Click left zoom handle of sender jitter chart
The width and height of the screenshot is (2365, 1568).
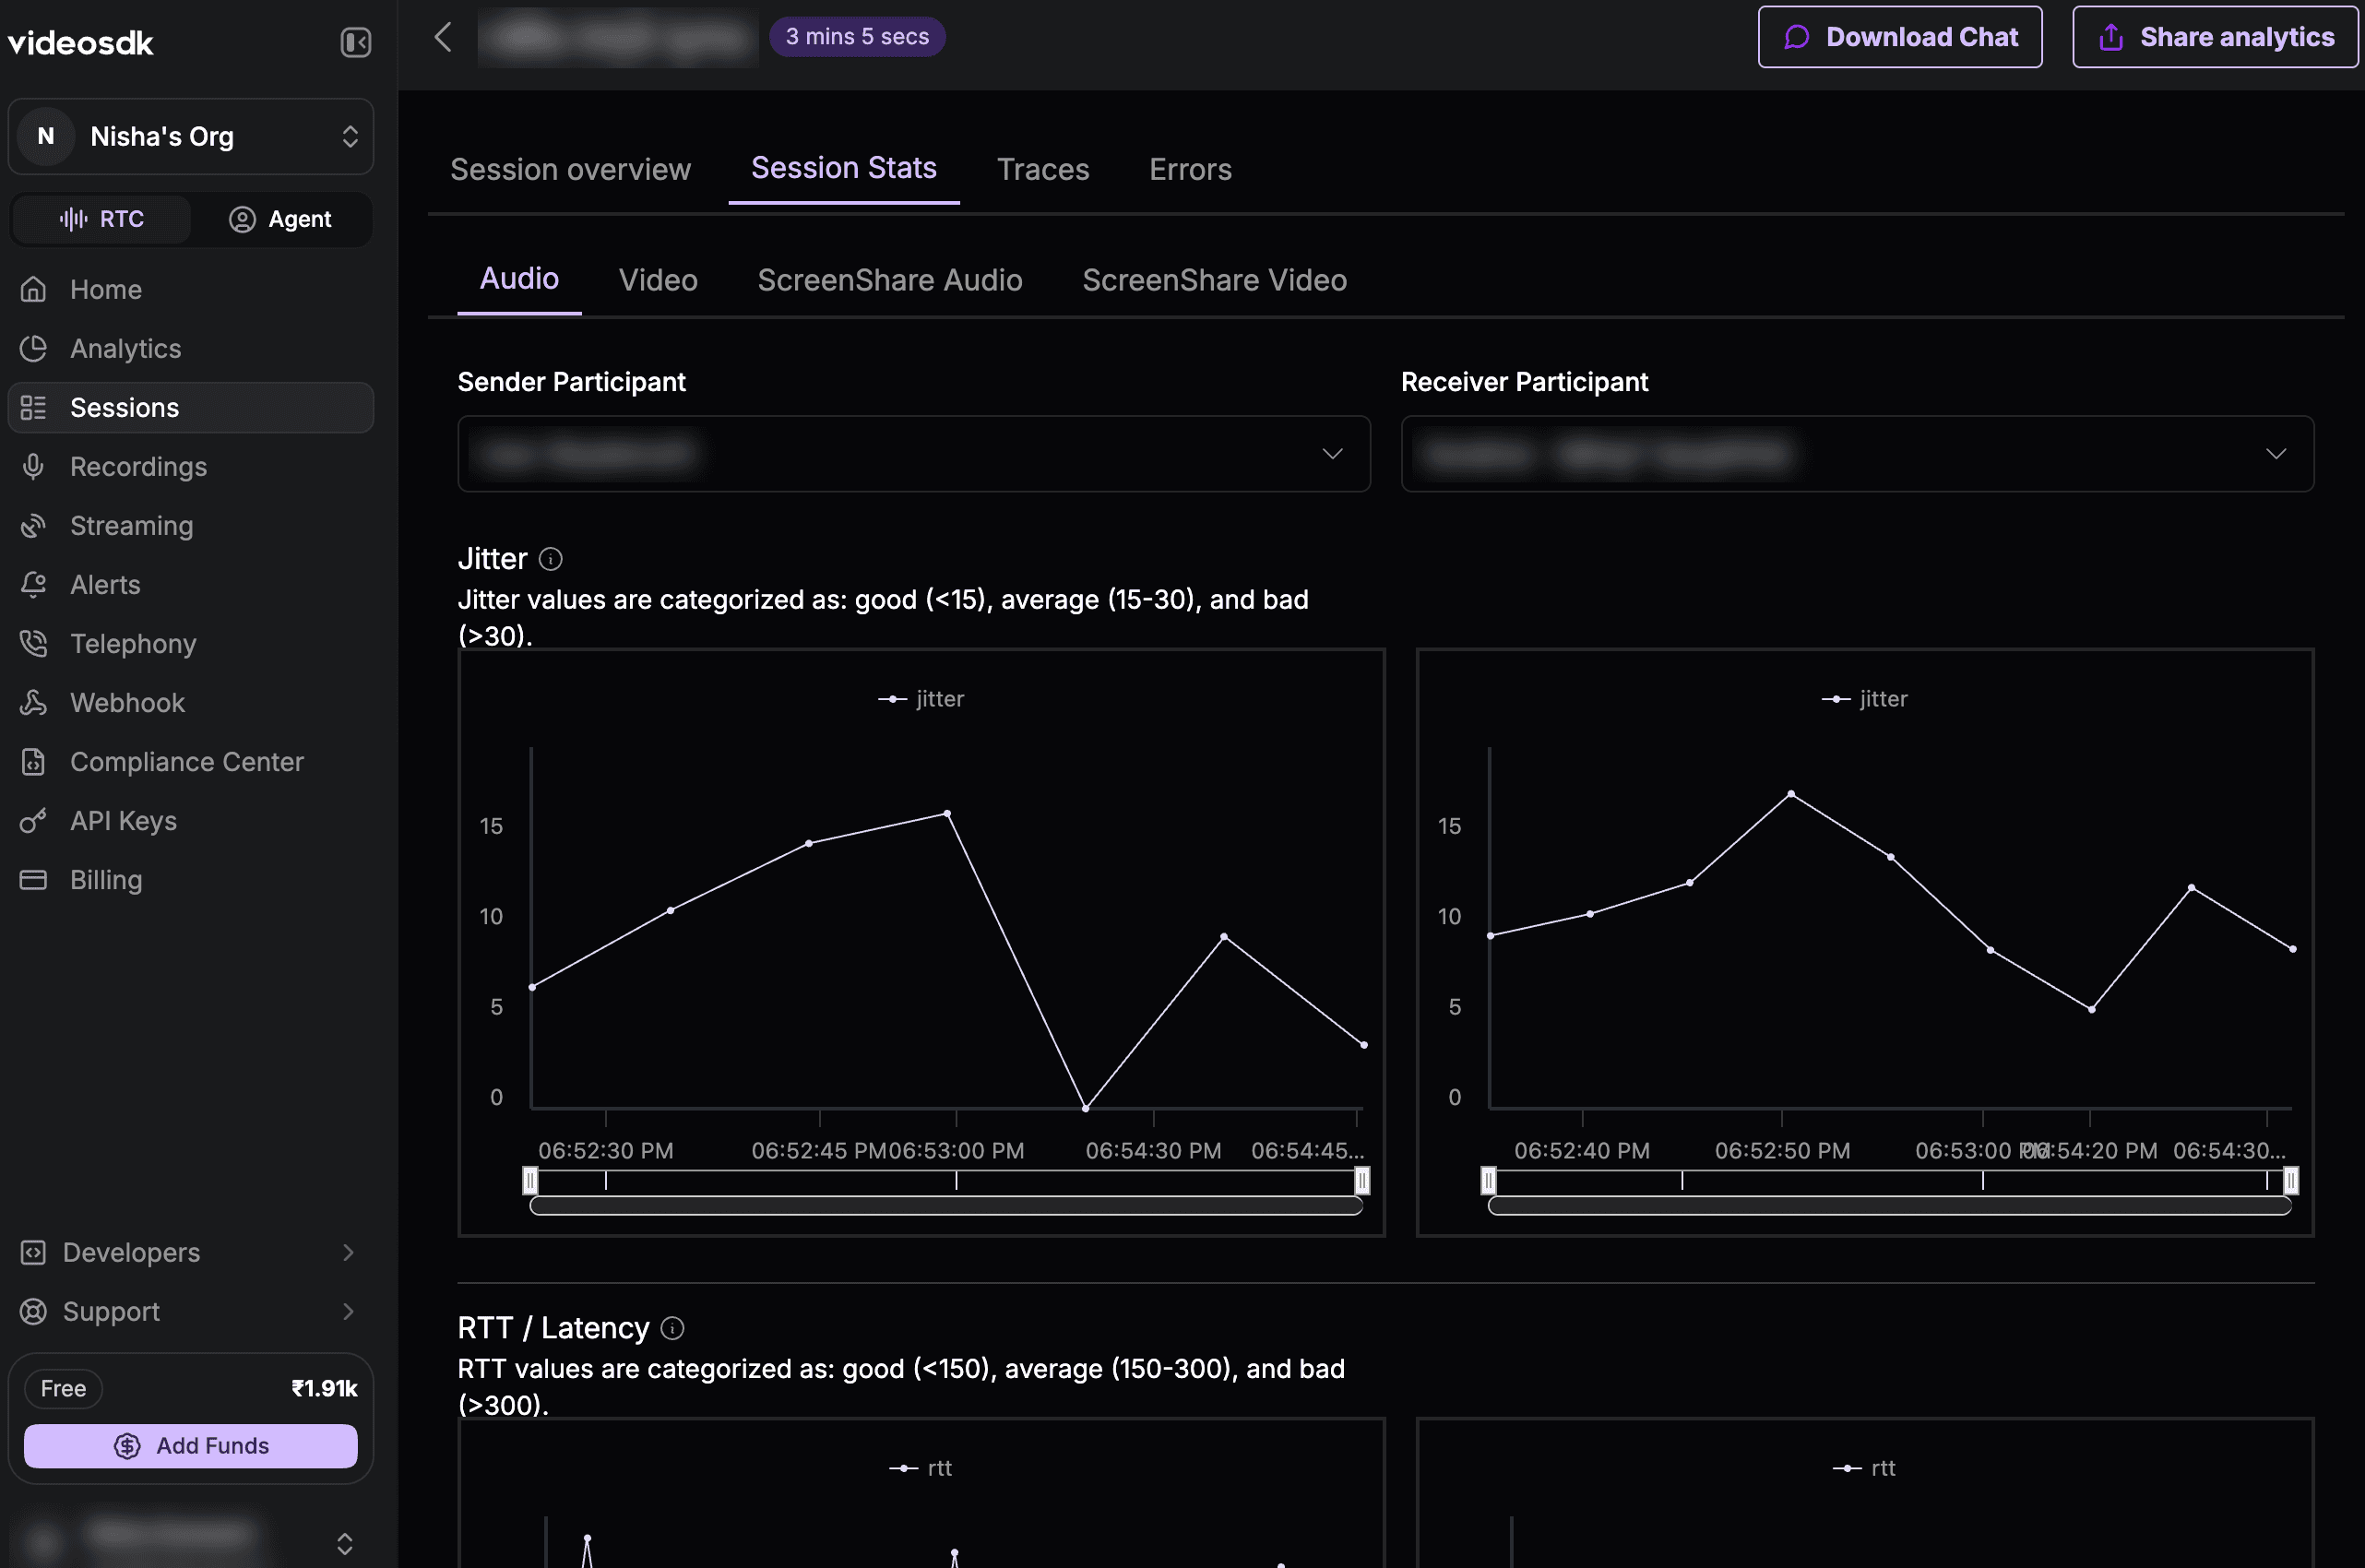tap(530, 1181)
